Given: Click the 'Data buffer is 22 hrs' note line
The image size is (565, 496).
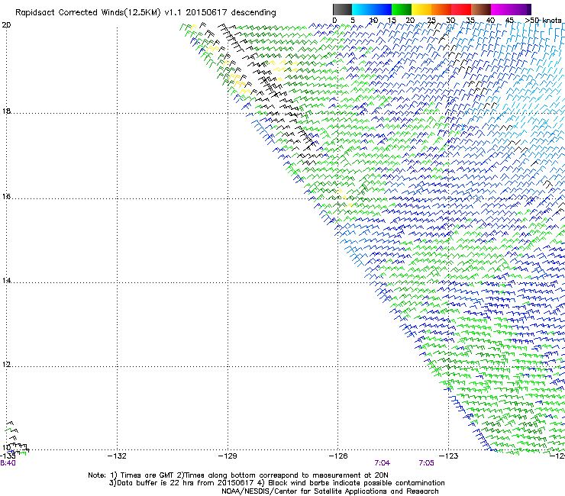Looking at the screenshot, I should point(276,483).
